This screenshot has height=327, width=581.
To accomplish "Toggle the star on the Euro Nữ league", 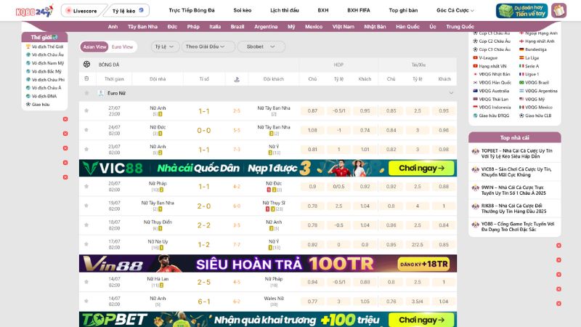I will pos(86,93).
